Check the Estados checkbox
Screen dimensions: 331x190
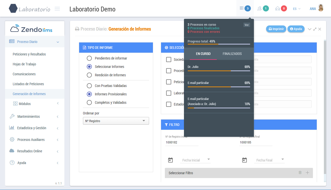point(168,104)
